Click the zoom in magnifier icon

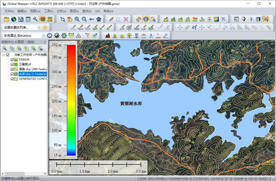77,19
